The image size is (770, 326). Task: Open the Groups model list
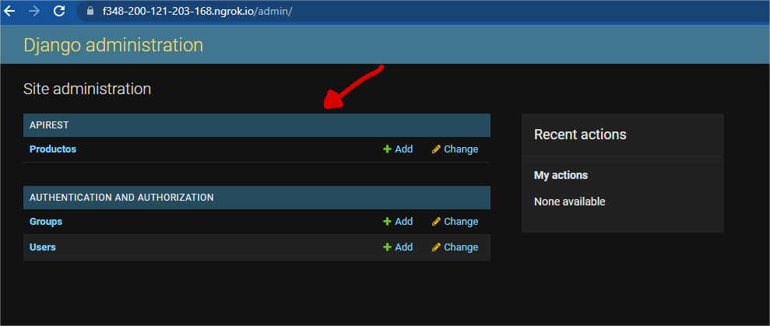click(46, 222)
